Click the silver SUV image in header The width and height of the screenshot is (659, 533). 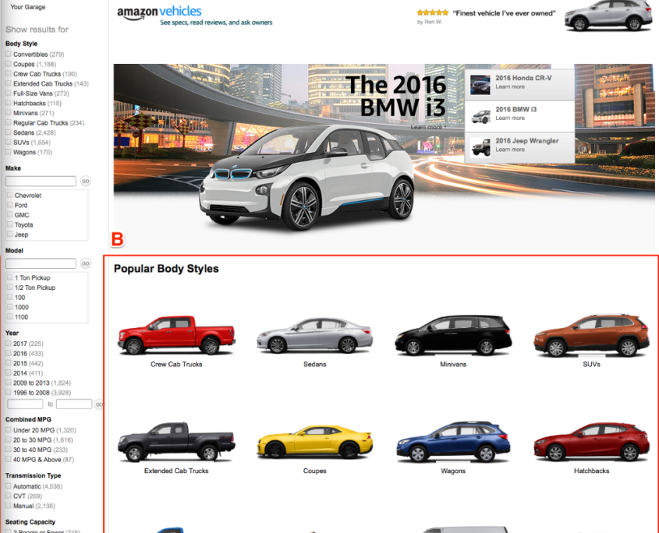point(608,16)
